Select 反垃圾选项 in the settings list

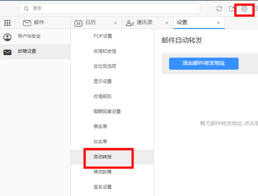pos(105,66)
